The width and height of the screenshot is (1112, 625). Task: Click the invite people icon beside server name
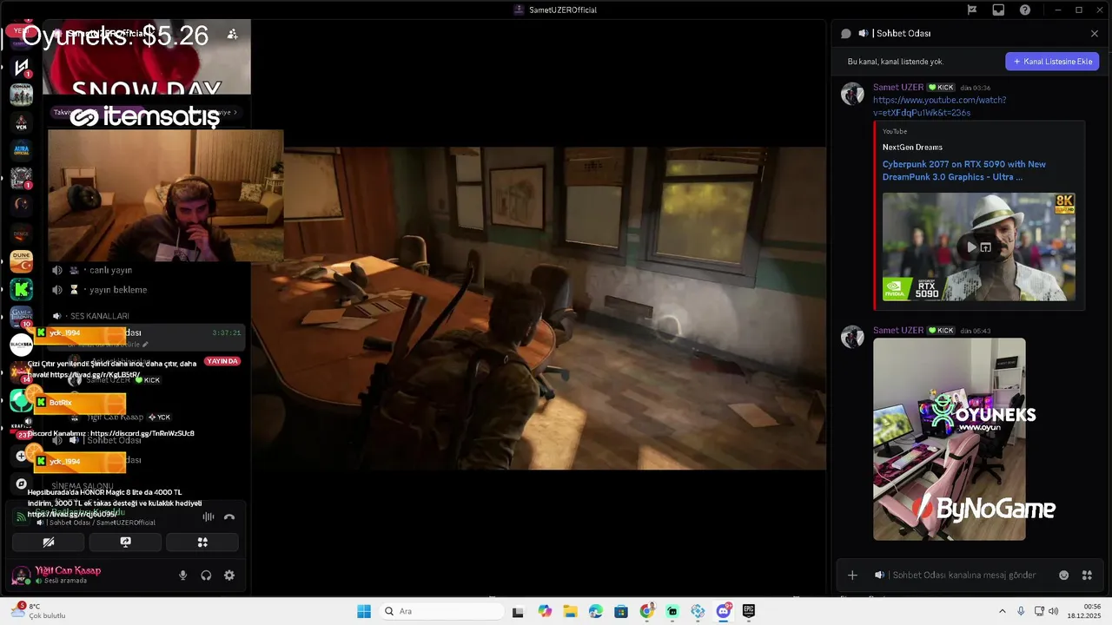pos(232,34)
